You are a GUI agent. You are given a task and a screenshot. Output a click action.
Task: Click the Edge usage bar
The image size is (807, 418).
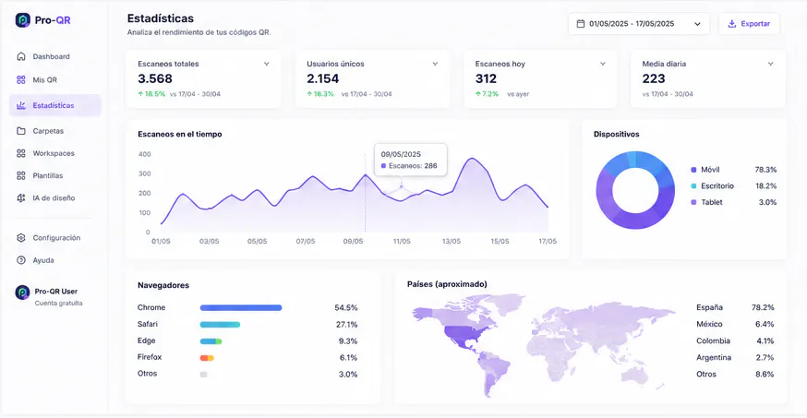pyautogui.click(x=211, y=340)
